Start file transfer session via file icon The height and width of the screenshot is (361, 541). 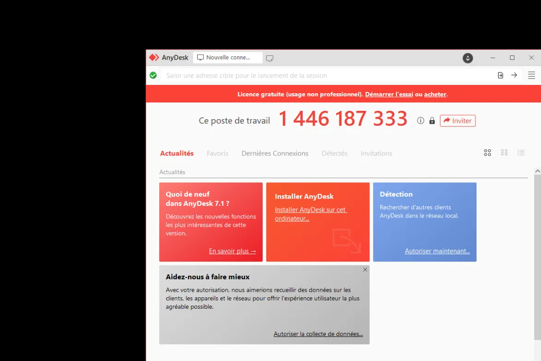500,75
